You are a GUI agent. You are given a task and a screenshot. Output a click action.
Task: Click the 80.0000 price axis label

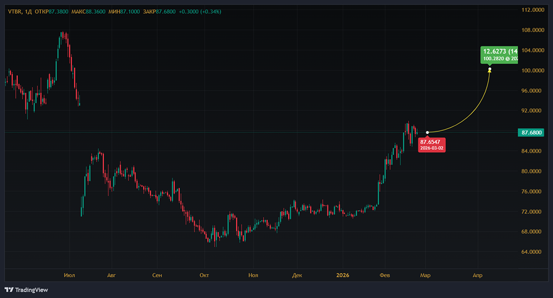533,171
